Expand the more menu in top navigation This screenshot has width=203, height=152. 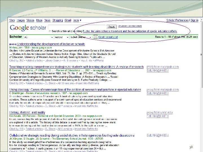coord(77,20)
